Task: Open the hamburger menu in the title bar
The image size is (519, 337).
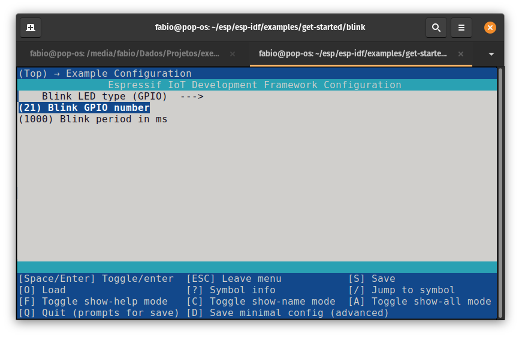Action: point(461,28)
